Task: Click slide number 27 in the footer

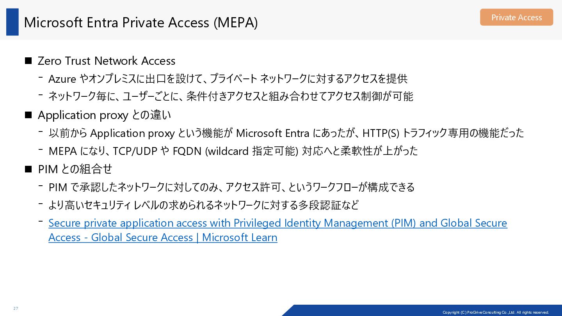Action: [x=16, y=309]
